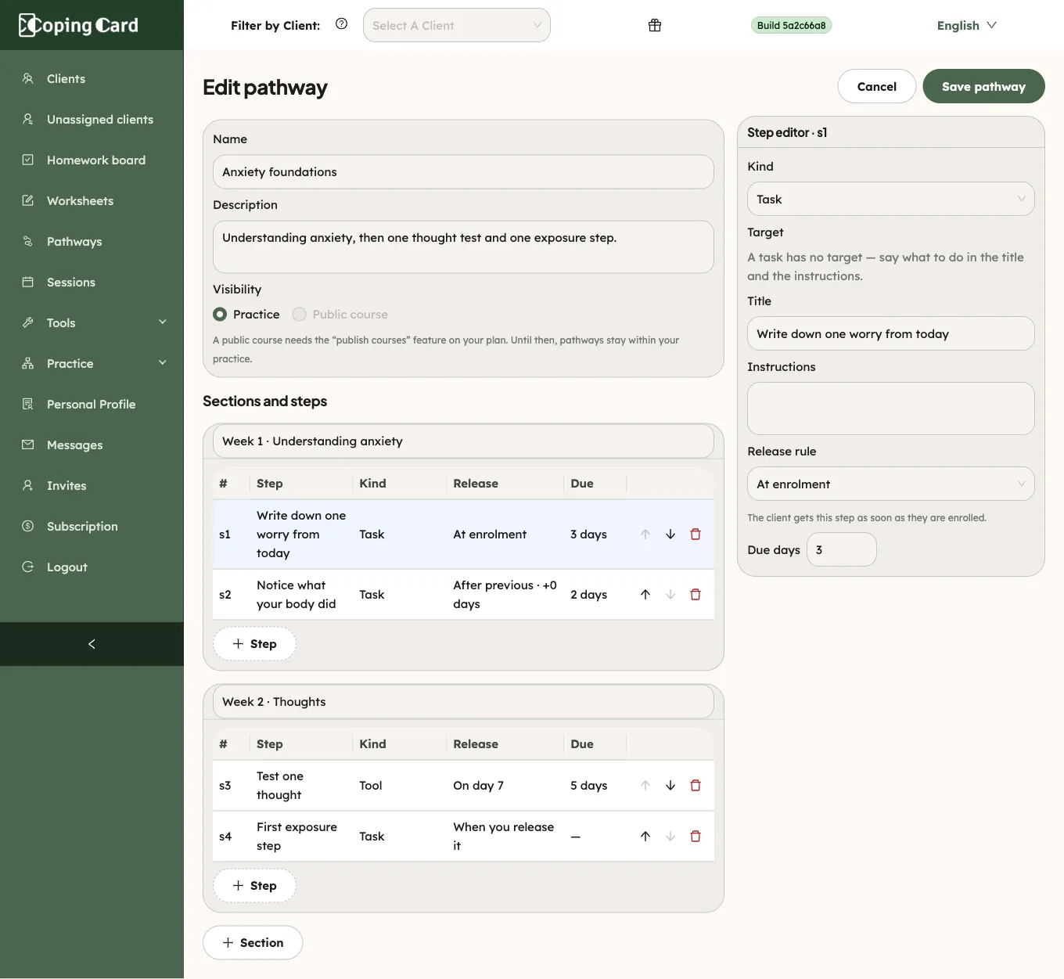Select the Practice visibility radio
The height and width of the screenshot is (979, 1064).
(x=220, y=315)
